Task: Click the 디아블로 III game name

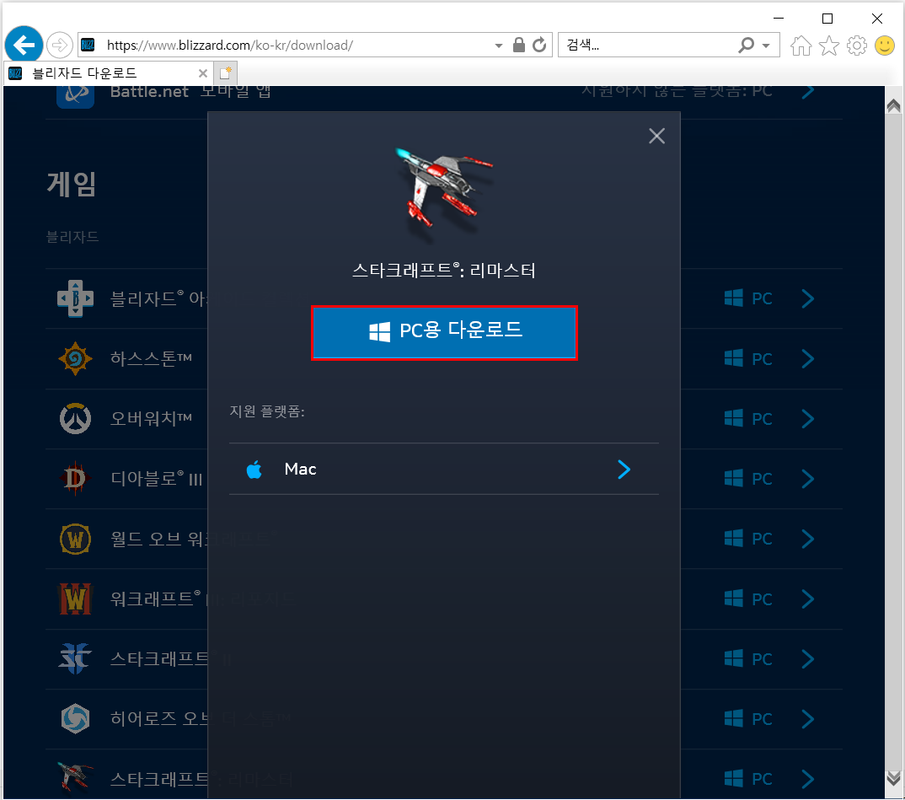Action: [x=157, y=479]
